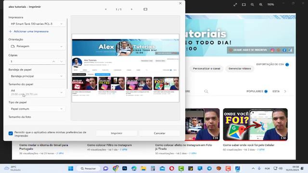Select POPULARES filter in background page
Viewport: 308px width, 173px height.
coord(255,91)
